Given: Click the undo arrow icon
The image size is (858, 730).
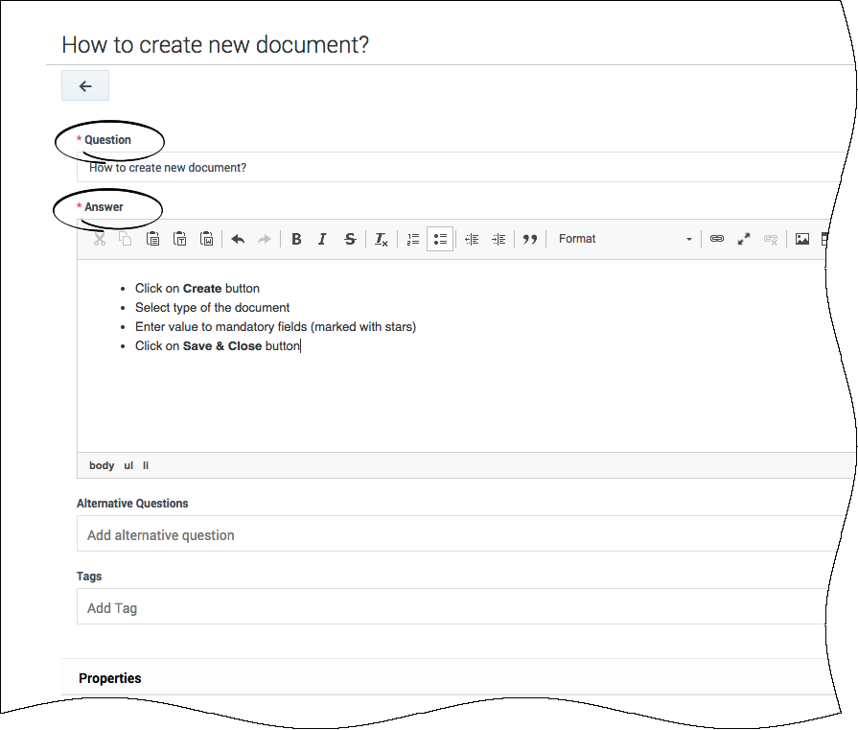Looking at the screenshot, I should 238,239.
